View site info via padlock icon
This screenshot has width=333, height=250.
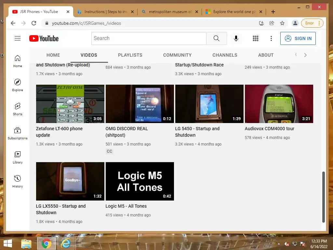click(x=47, y=23)
